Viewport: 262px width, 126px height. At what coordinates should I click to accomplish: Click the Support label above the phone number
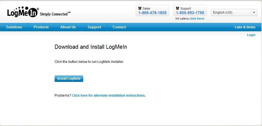coord(186,8)
